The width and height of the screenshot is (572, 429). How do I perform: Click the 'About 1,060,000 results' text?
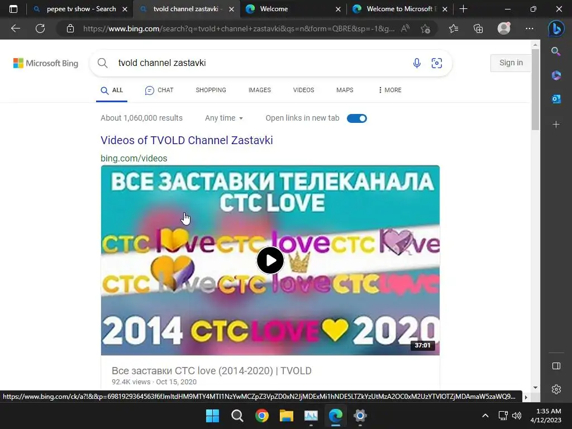[x=141, y=118]
